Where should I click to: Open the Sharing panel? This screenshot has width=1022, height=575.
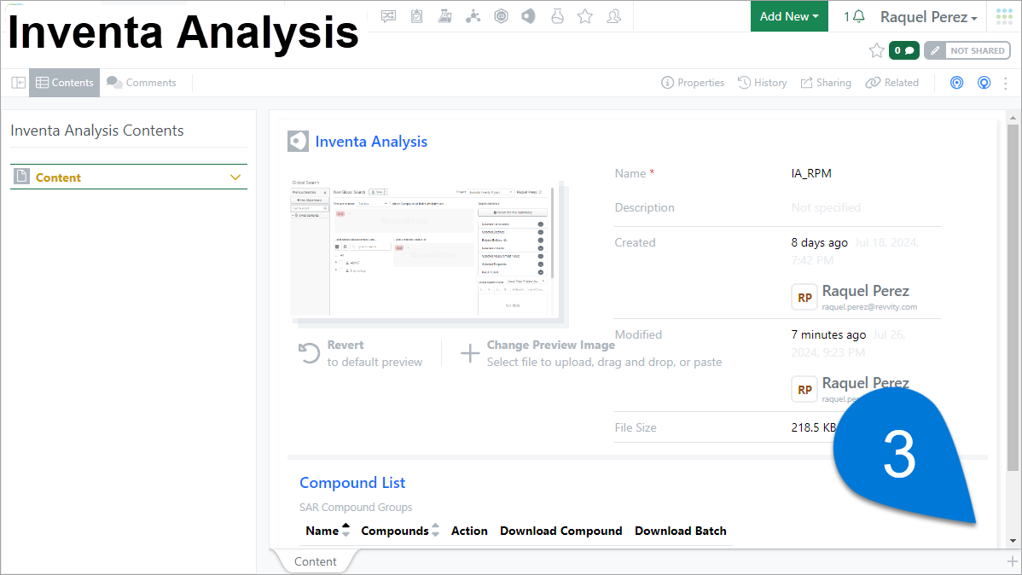[x=826, y=83]
